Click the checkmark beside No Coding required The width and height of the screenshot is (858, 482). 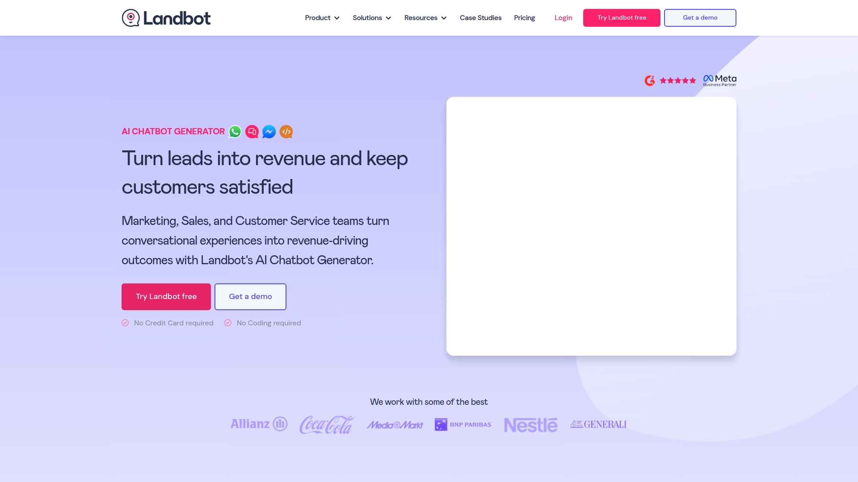[x=228, y=323]
